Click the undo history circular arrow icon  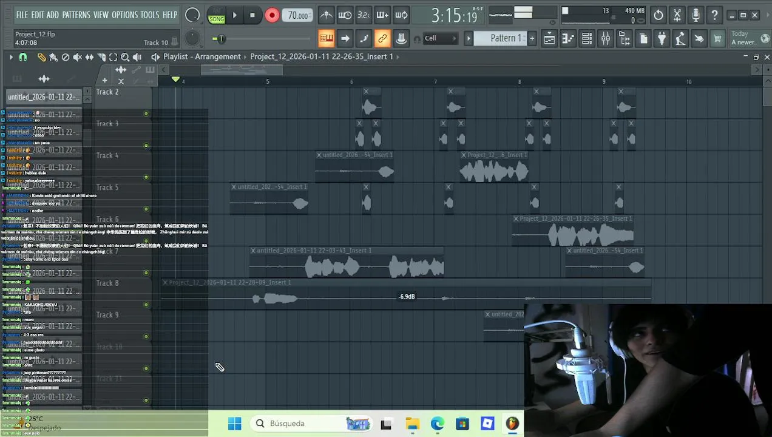point(659,15)
